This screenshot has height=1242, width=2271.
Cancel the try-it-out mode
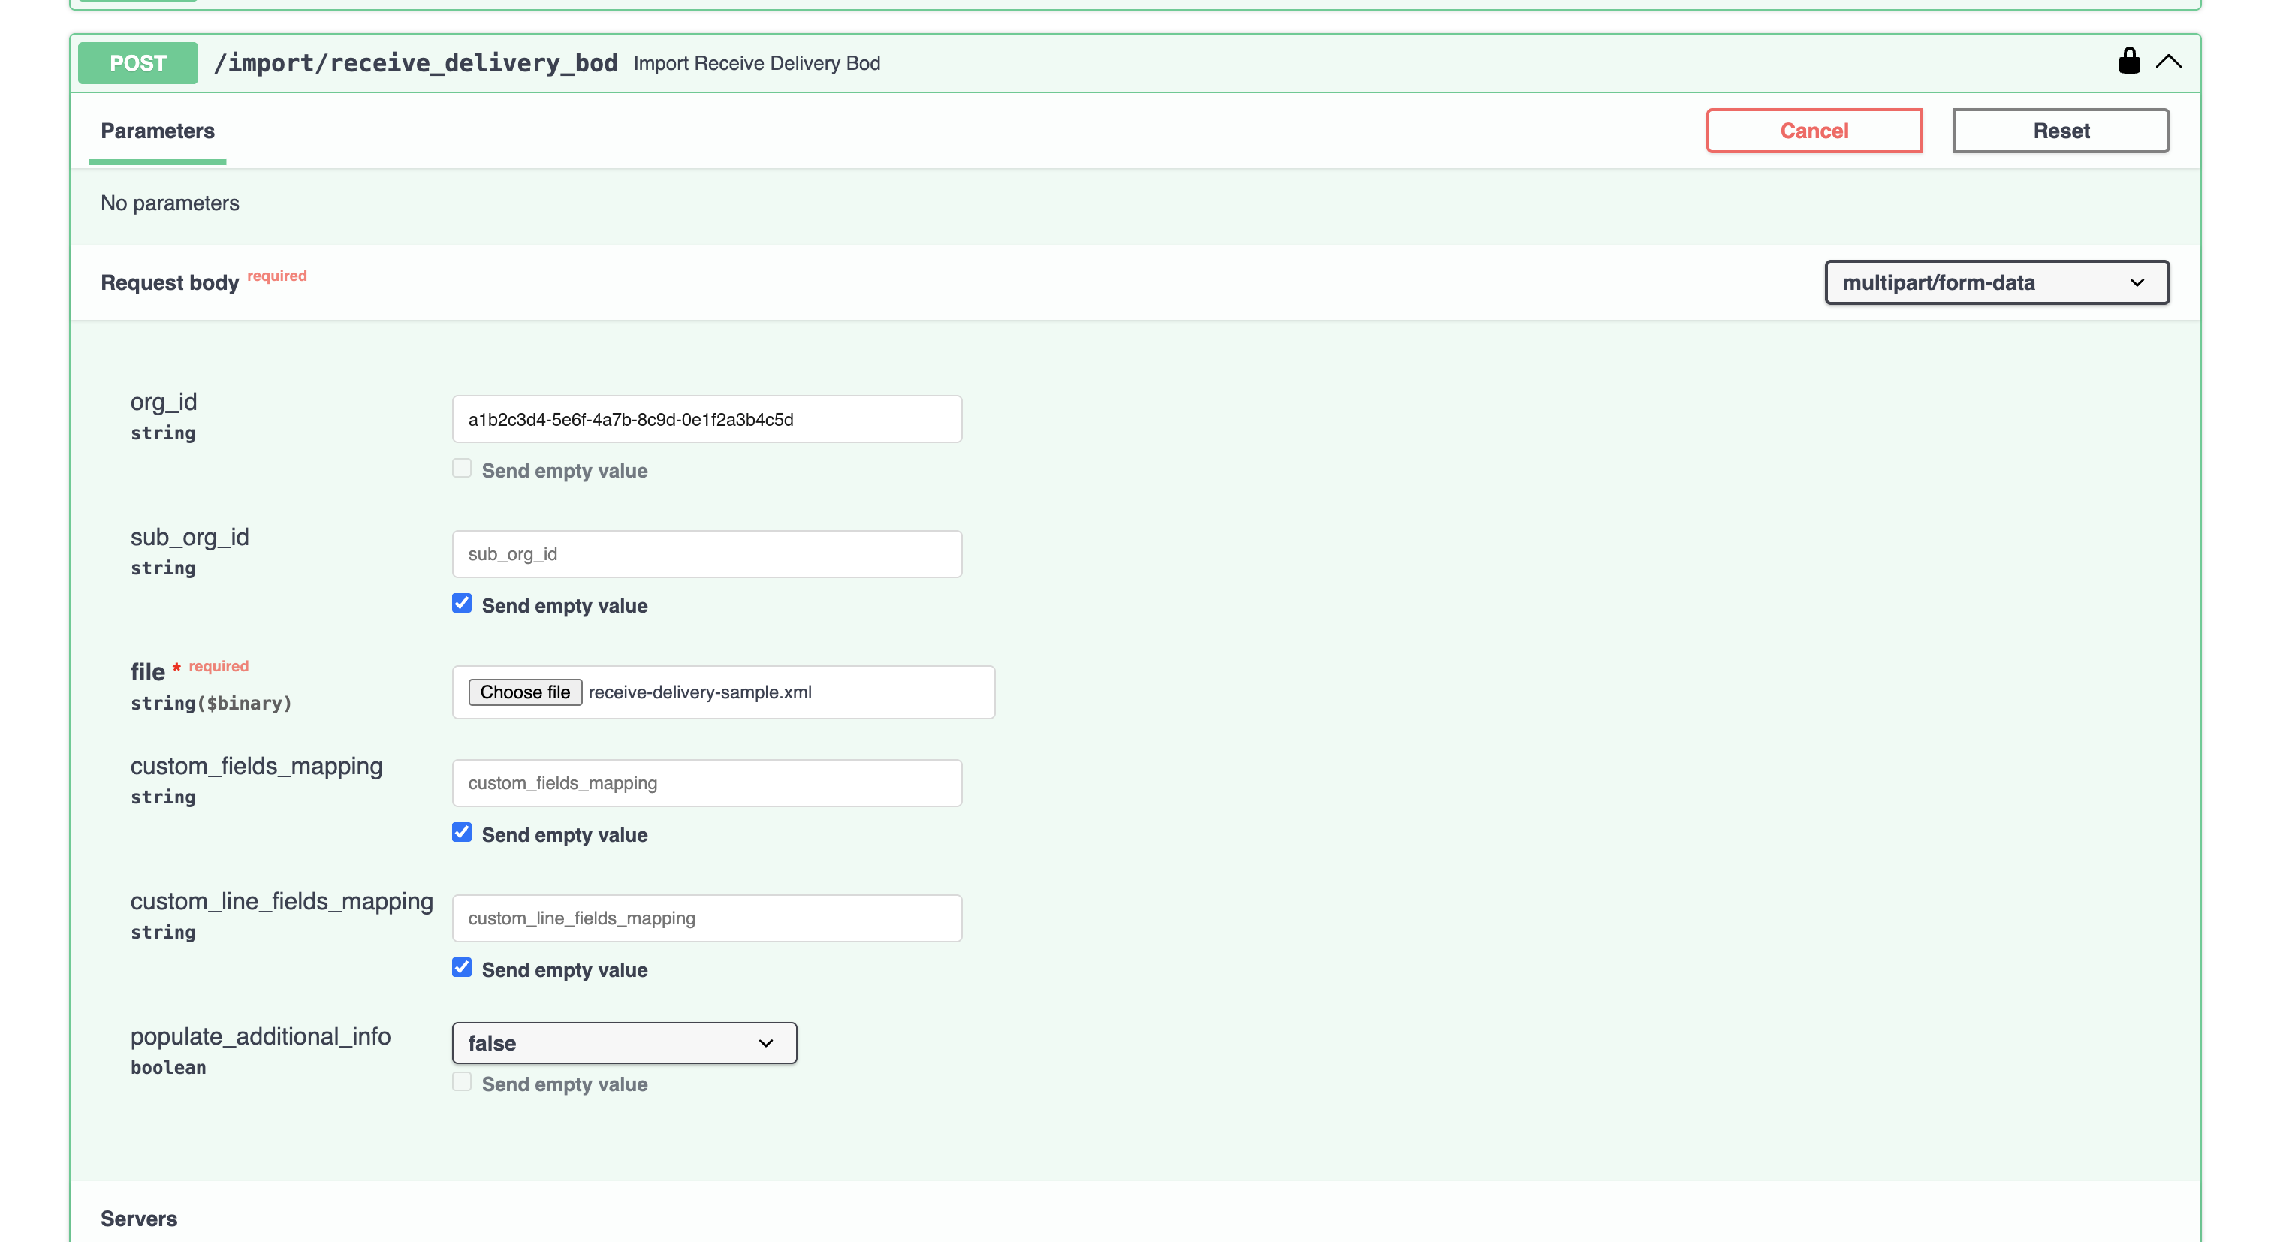[1814, 131]
